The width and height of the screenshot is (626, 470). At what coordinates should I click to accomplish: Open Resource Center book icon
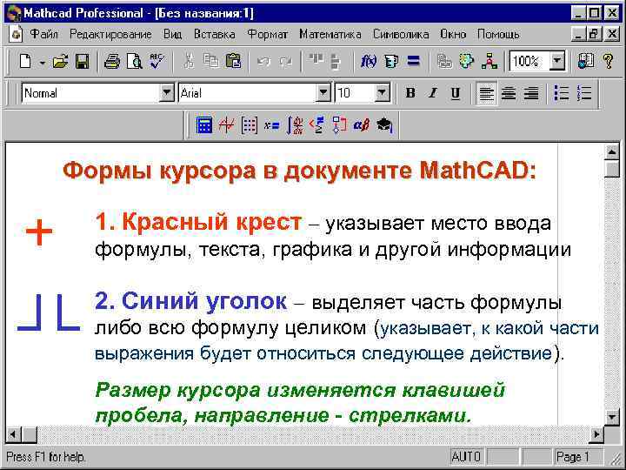pyautogui.click(x=586, y=62)
